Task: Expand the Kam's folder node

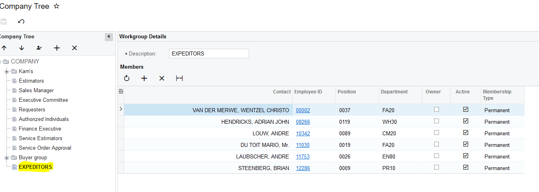Action: [x=6, y=71]
